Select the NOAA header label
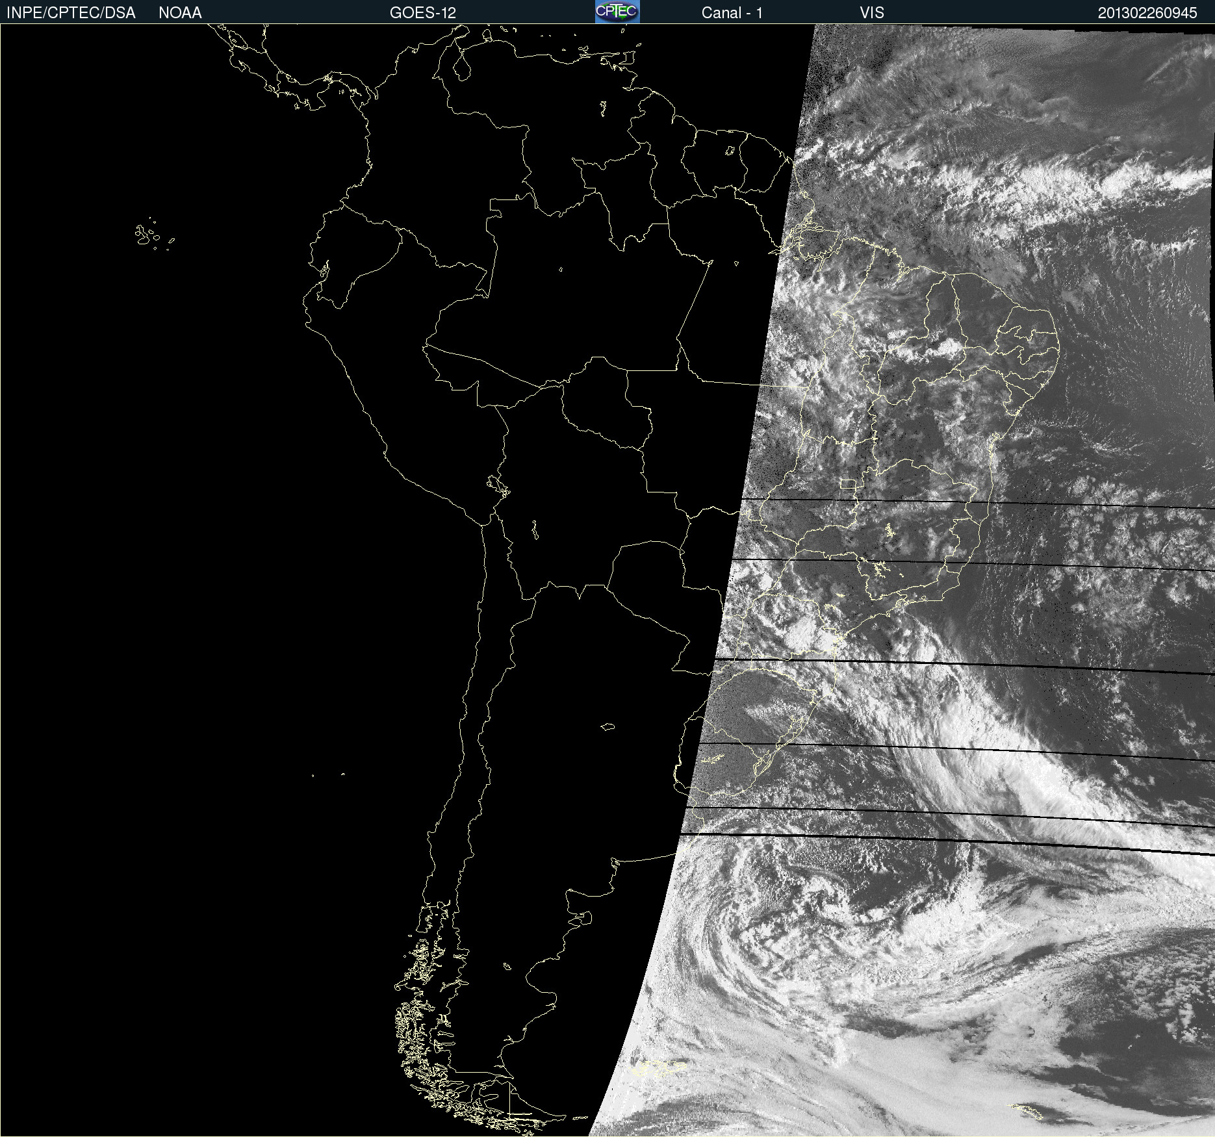Image resolution: width=1215 pixels, height=1137 pixels. (180, 13)
